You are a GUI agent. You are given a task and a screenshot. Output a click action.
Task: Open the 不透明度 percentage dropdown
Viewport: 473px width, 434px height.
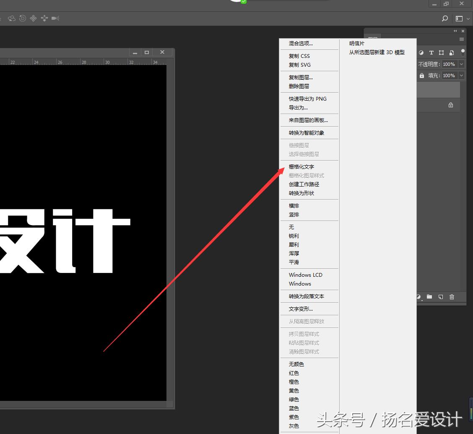[461, 64]
